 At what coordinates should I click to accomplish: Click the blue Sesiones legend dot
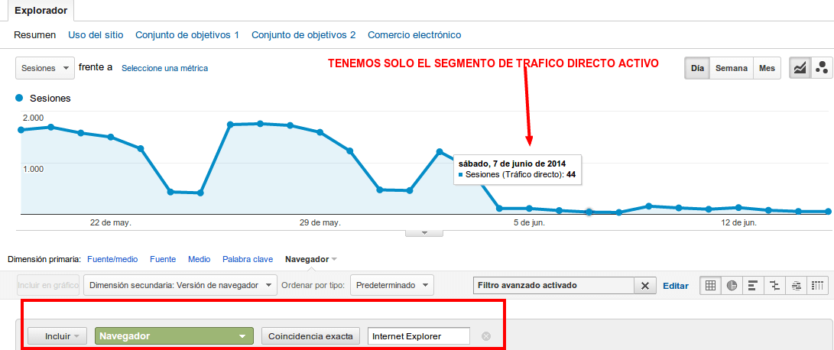click(20, 98)
